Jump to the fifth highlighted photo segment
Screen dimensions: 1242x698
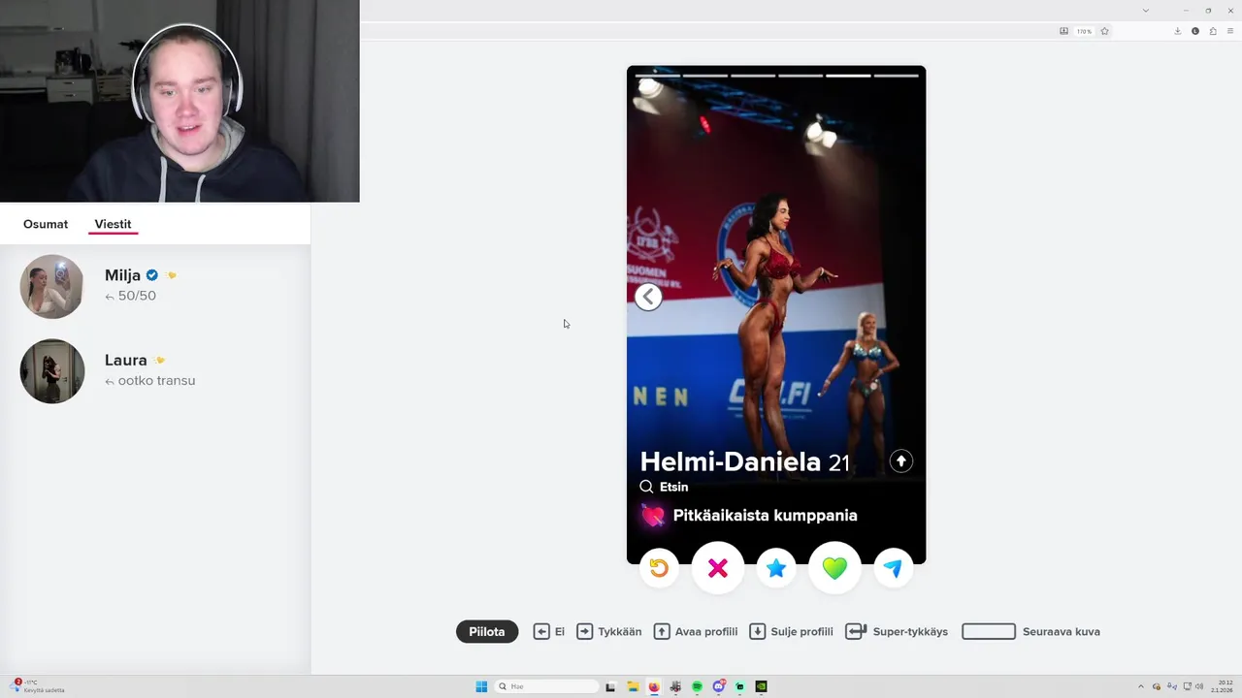click(x=848, y=75)
